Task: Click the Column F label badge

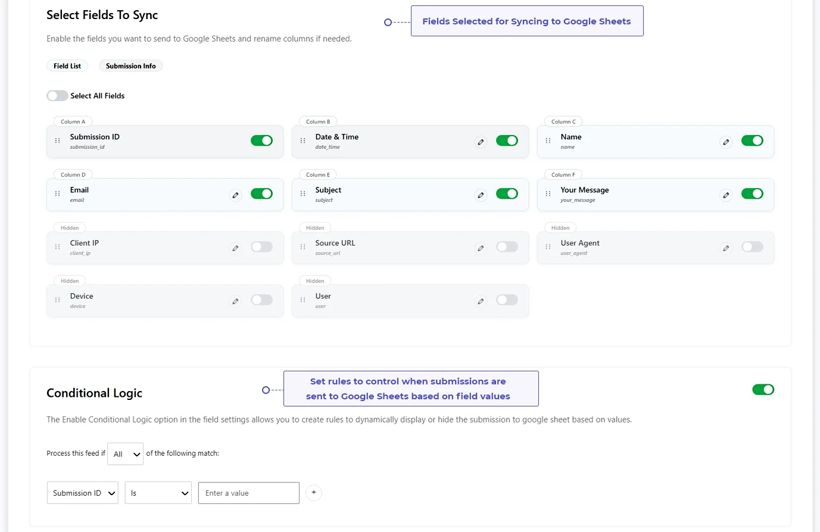Action: pos(563,174)
